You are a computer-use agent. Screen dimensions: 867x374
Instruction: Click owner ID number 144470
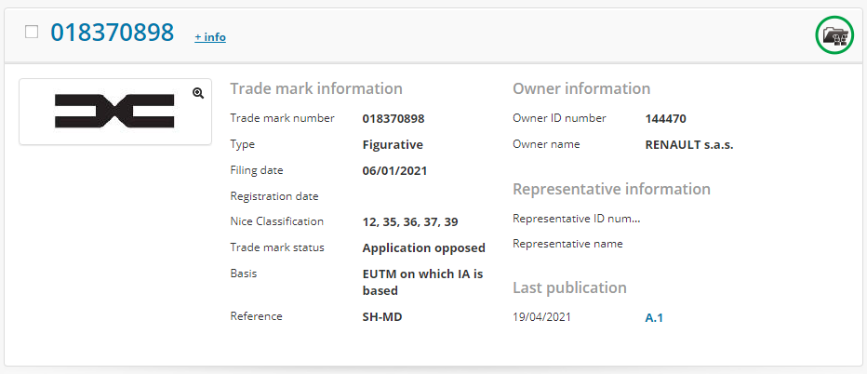(x=665, y=119)
